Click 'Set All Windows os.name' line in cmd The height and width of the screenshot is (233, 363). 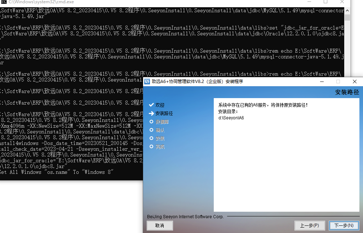pos(57,172)
